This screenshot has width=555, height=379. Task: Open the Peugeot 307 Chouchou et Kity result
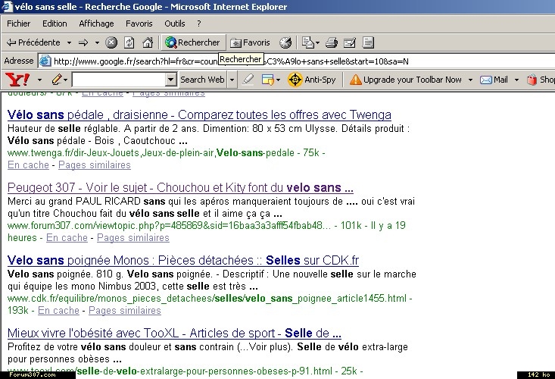click(x=180, y=187)
